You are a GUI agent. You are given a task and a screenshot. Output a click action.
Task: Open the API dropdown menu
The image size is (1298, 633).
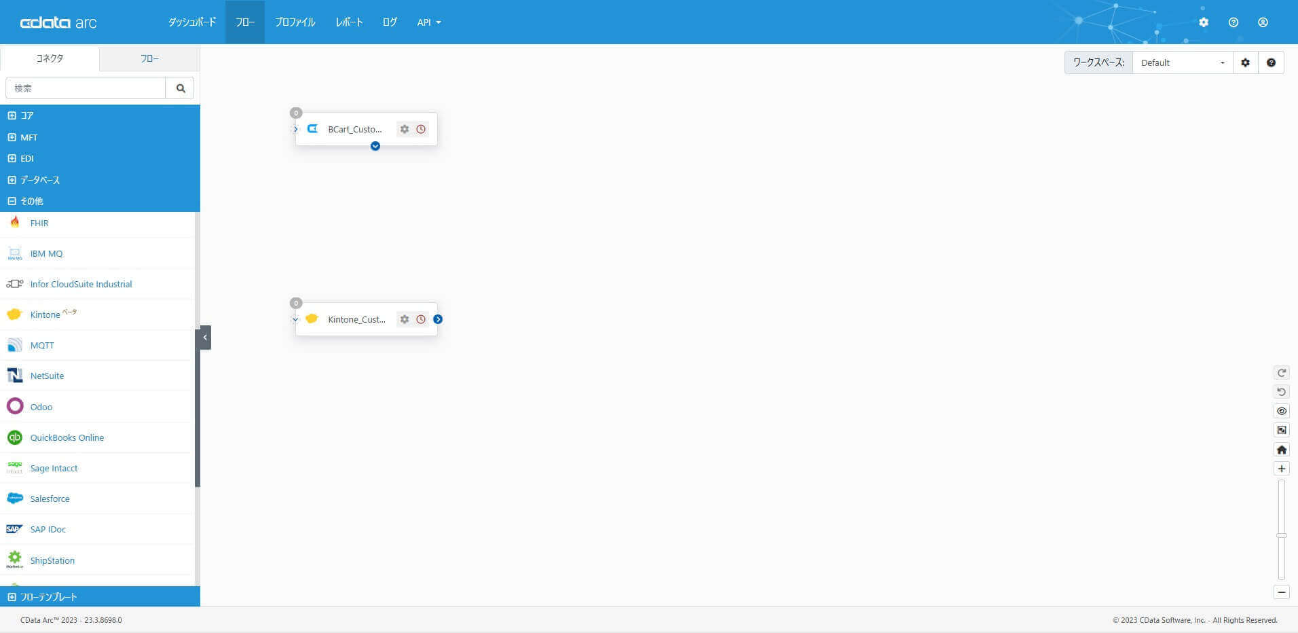[429, 22]
